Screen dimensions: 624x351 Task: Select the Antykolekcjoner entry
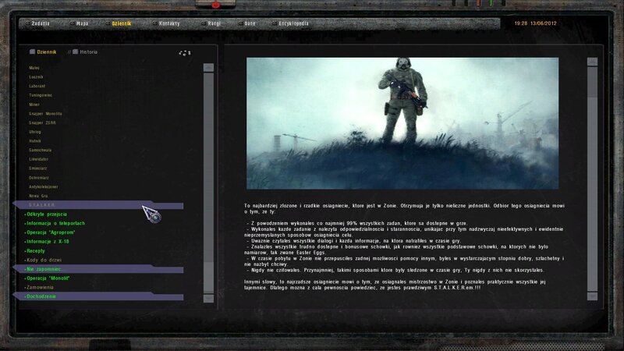pos(44,187)
